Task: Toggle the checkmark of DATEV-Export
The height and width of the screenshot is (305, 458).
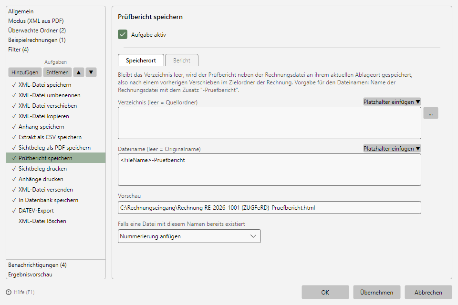Action: (14, 211)
